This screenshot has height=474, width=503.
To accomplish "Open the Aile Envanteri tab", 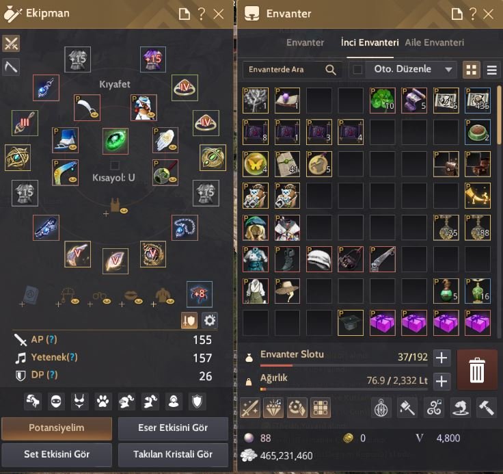I will pyautogui.click(x=435, y=42).
